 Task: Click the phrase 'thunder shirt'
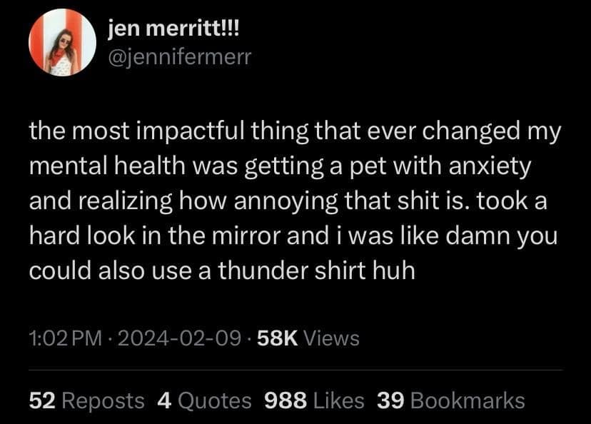300,270
